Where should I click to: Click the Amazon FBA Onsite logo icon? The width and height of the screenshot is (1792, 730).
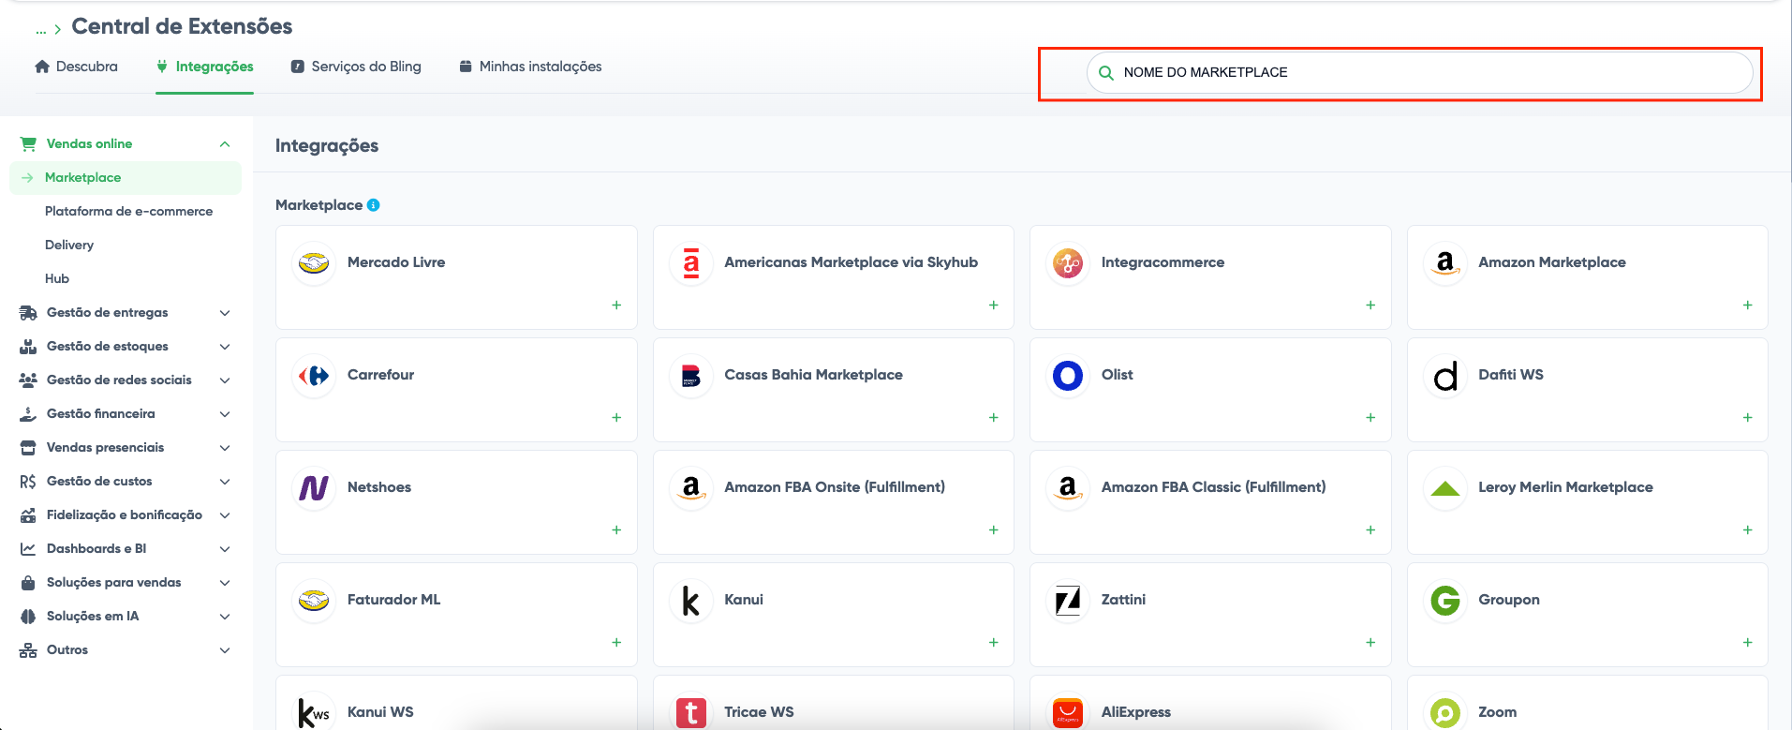click(691, 488)
